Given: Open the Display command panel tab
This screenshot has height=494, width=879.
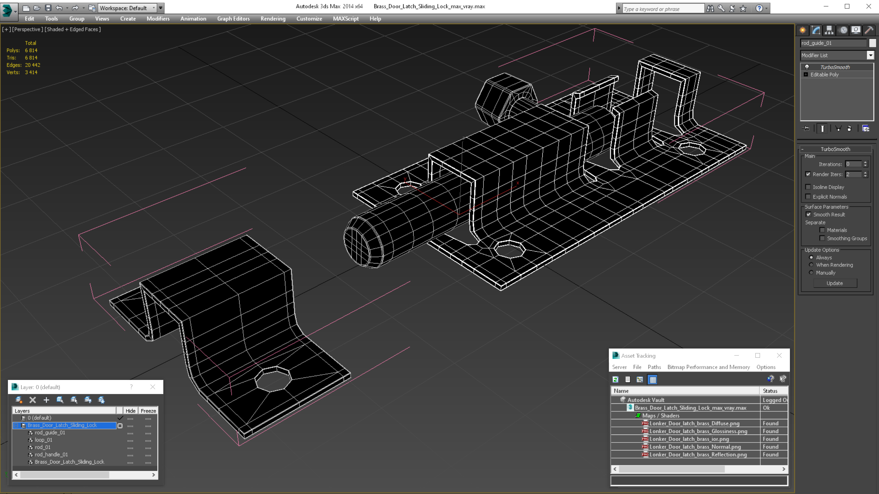Looking at the screenshot, I should pyautogui.click(x=856, y=30).
